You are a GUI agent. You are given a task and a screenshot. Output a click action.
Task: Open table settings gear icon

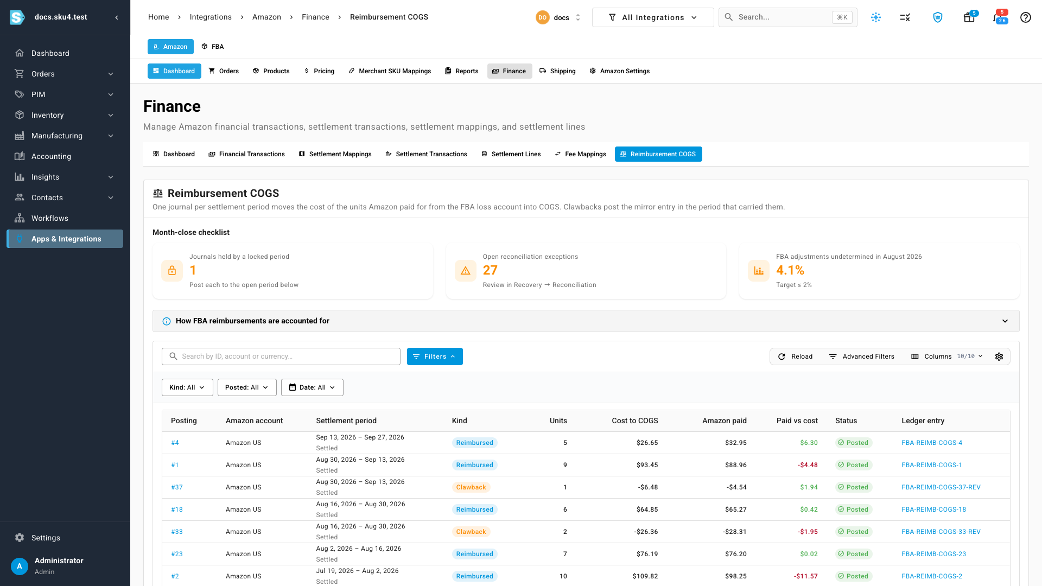point(999,356)
